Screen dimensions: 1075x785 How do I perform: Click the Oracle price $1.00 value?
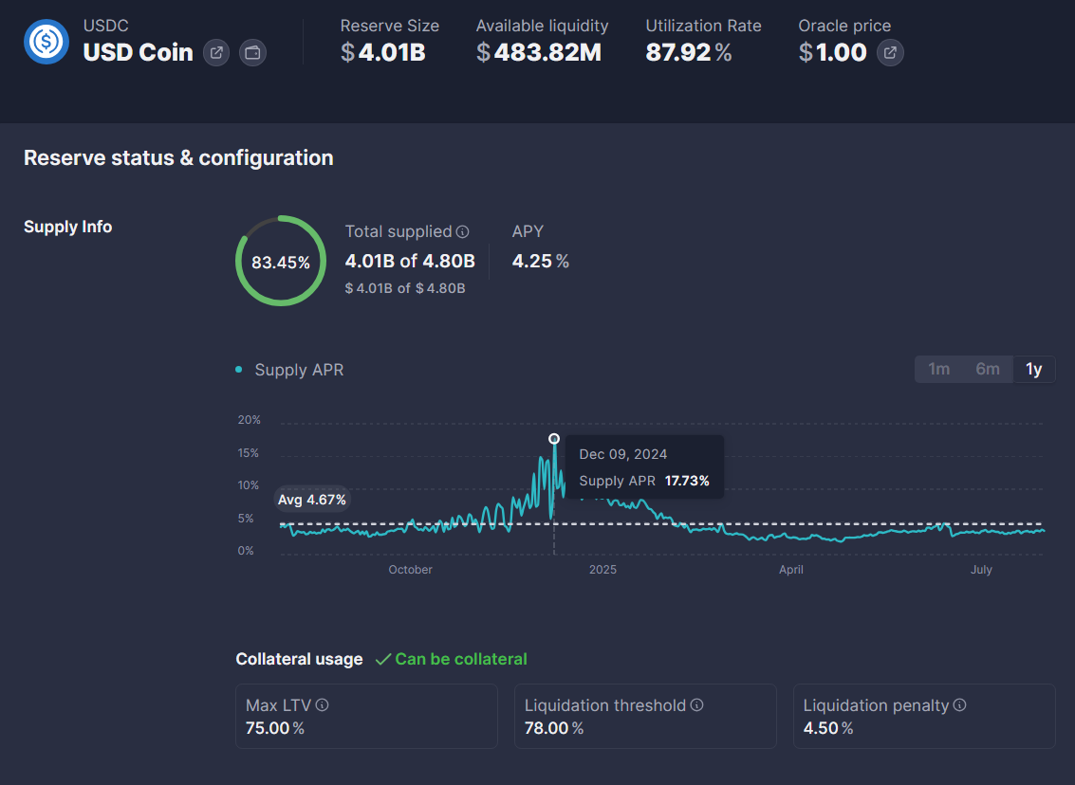point(833,52)
